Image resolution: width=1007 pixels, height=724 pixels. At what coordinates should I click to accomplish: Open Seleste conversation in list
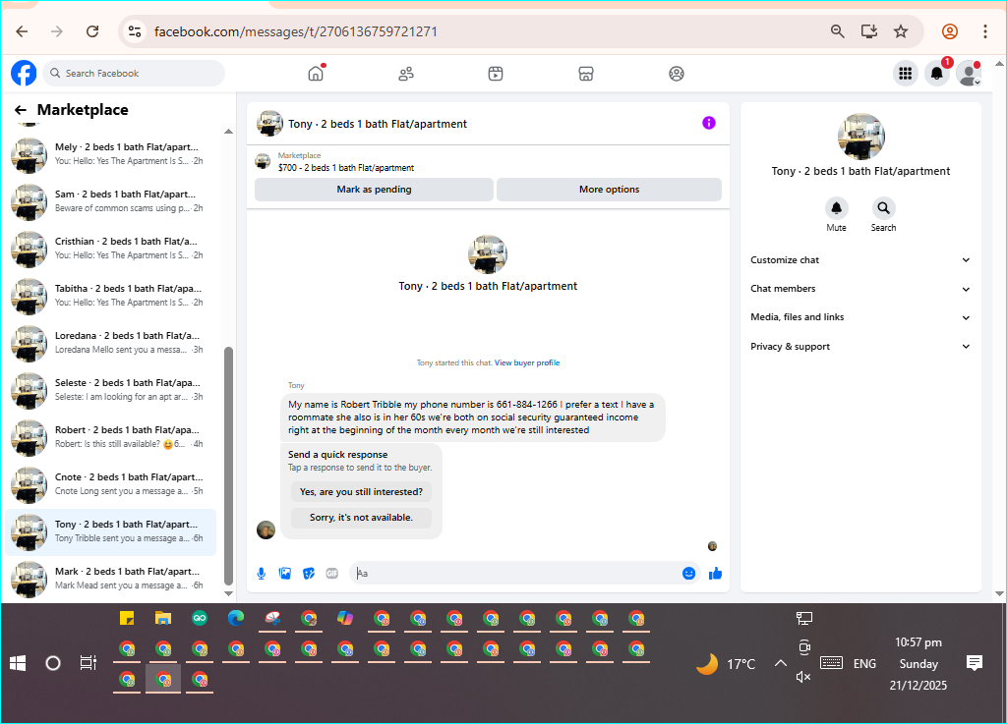110,390
